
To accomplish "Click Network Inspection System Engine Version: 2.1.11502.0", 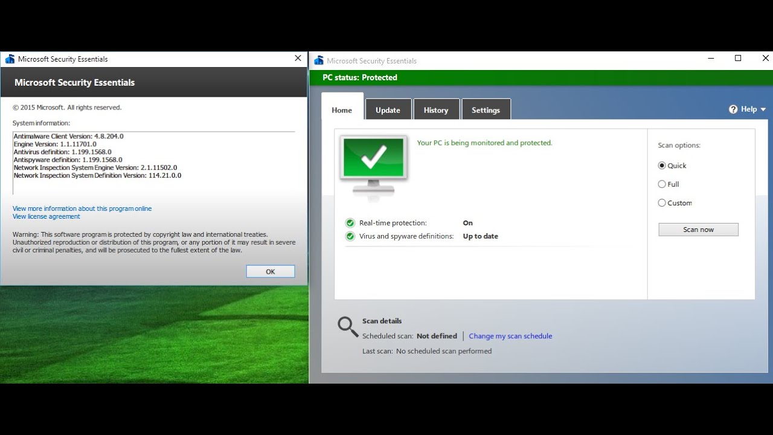I will 95,168.
